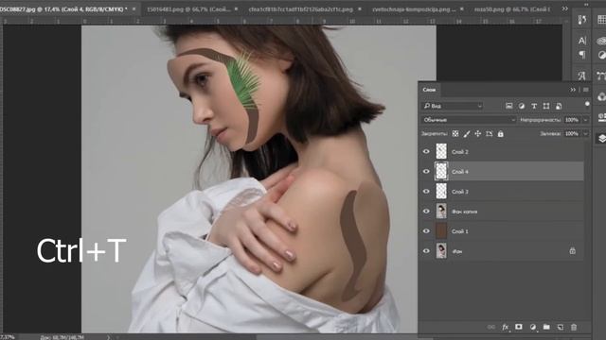Click the Слой 4 layer thumbnail
This screenshot has height=340, width=606.
click(x=441, y=172)
